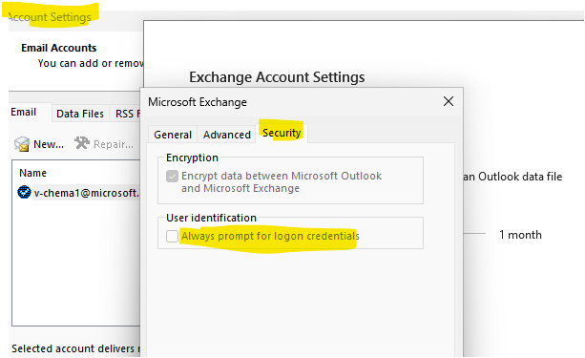Click the Email Accounts heading
Screen dimensions: 585x358
(x=59, y=48)
